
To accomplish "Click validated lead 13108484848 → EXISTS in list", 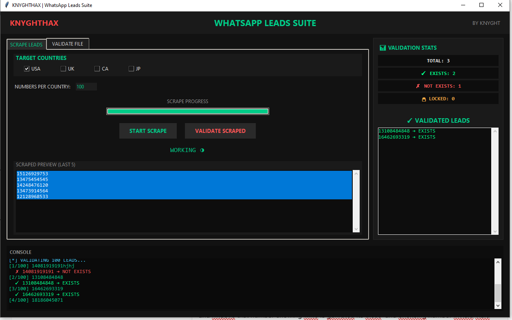I will (x=407, y=131).
